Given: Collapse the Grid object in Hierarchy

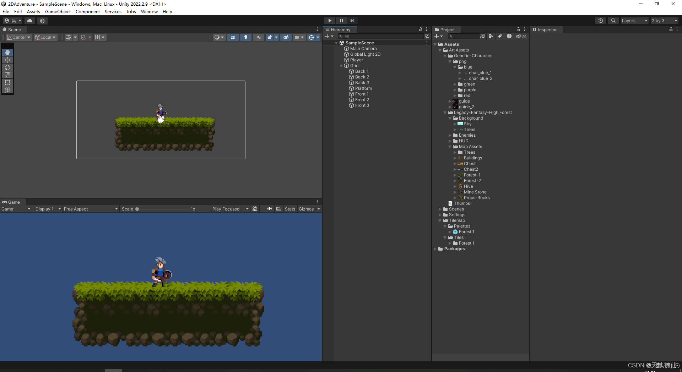Looking at the screenshot, I should point(341,66).
